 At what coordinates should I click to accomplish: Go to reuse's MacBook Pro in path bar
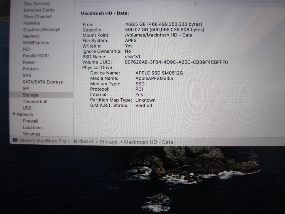point(43,141)
